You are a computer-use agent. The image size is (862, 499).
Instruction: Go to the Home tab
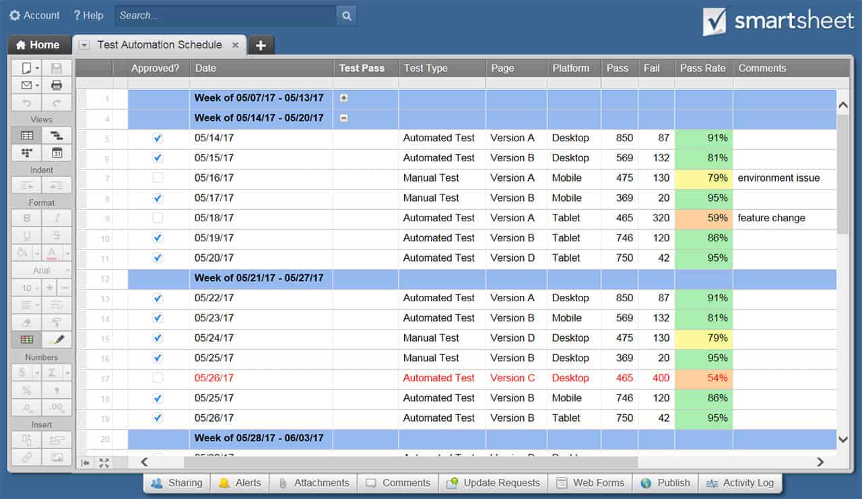click(38, 45)
